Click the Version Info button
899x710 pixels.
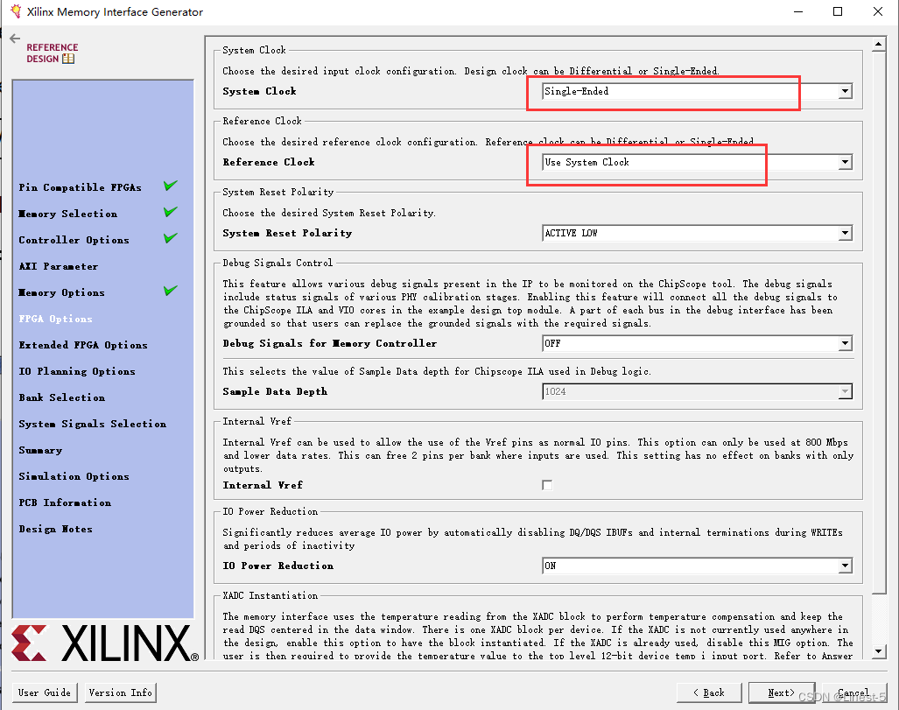(x=121, y=692)
